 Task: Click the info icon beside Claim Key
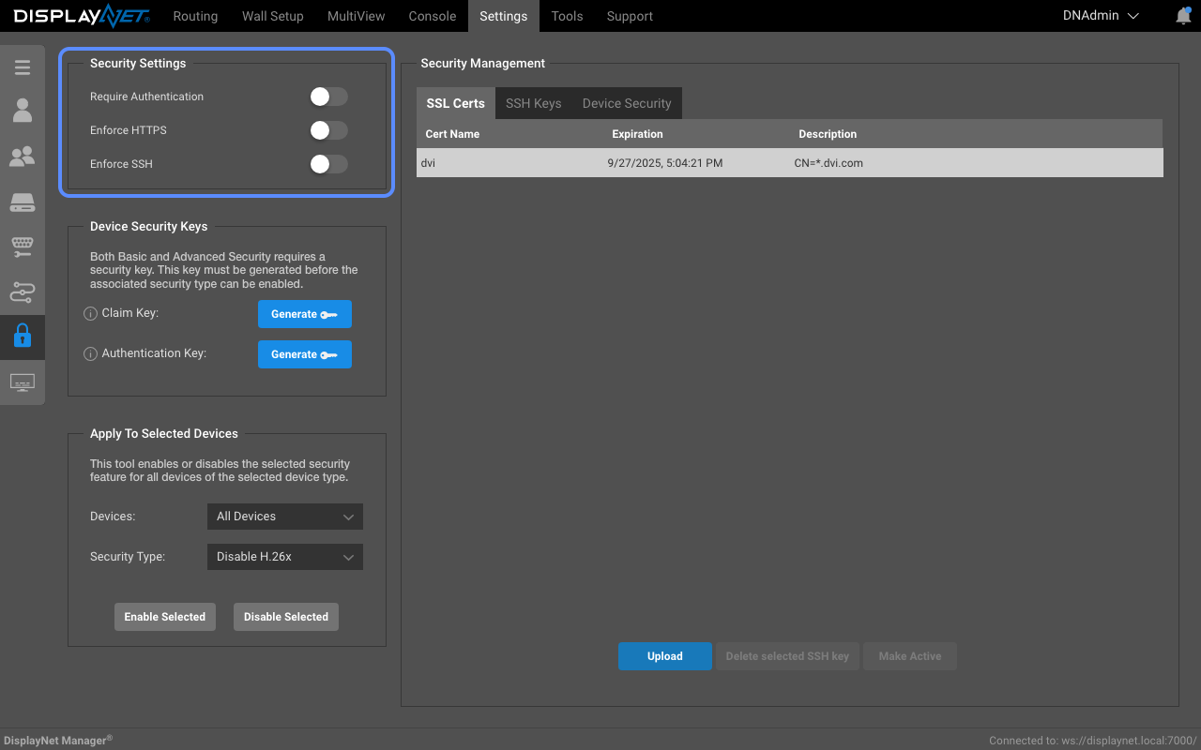(x=91, y=314)
